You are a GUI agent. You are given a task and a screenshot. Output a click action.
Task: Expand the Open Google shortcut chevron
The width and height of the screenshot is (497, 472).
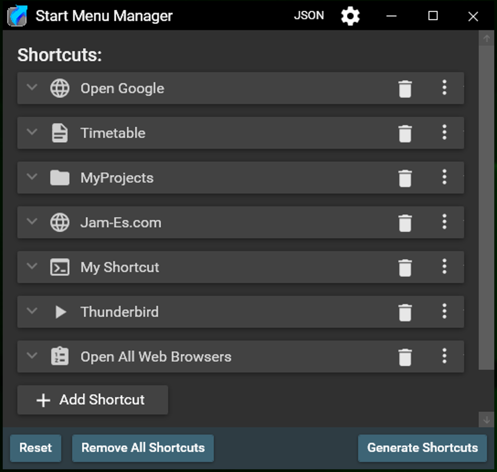32,88
